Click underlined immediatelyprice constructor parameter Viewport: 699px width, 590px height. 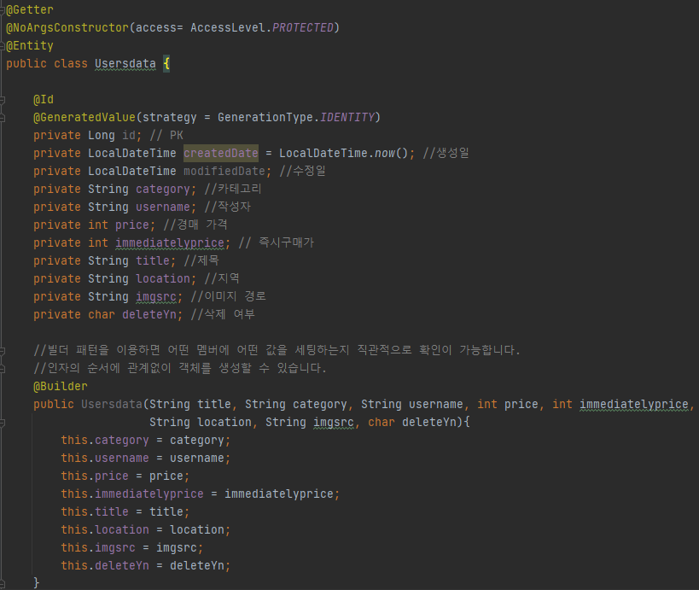coord(634,404)
